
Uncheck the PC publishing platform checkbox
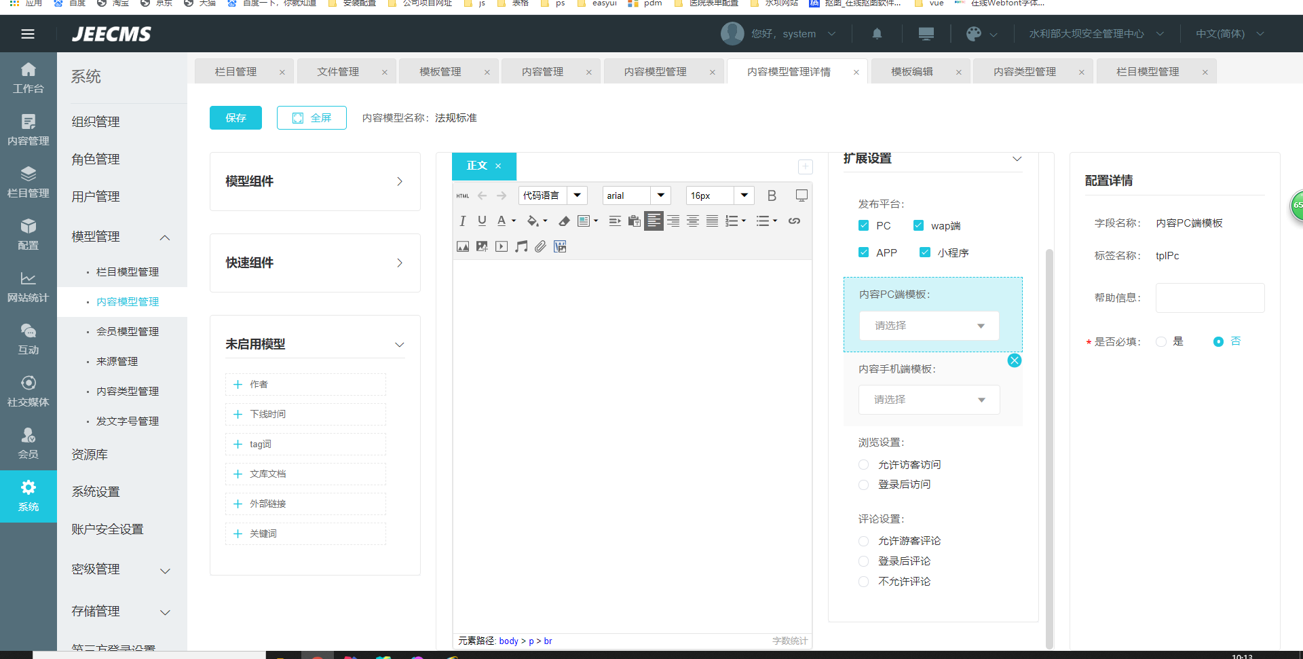click(x=864, y=225)
